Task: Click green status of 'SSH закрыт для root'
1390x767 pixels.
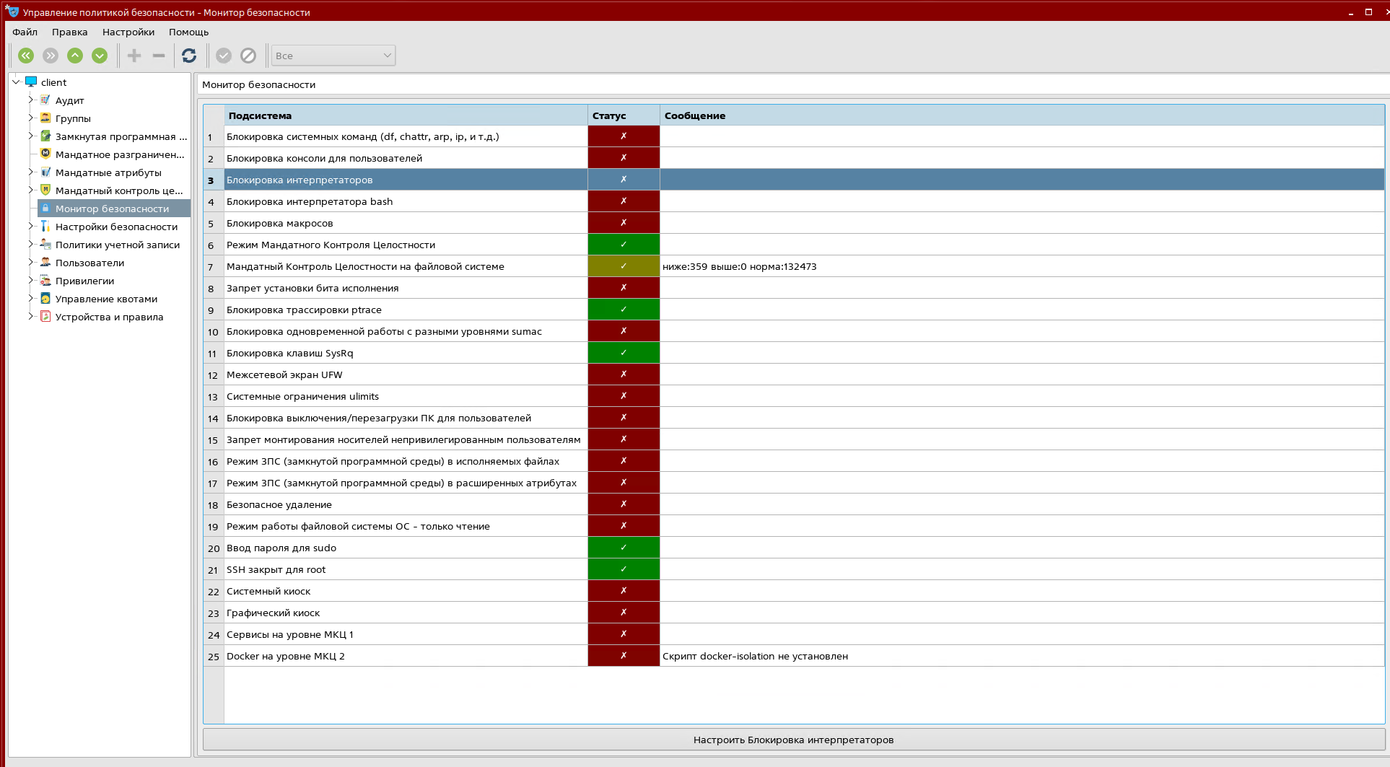Action: (624, 569)
